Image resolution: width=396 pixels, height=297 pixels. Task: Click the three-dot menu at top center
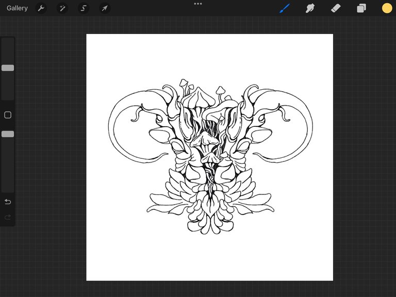(x=198, y=4)
